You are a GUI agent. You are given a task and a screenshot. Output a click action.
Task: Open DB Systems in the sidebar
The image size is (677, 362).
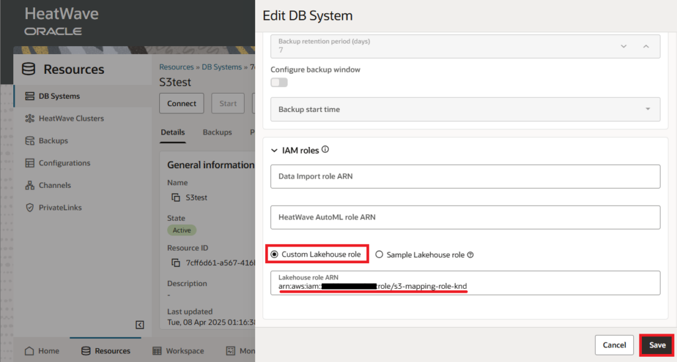[83, 96]
